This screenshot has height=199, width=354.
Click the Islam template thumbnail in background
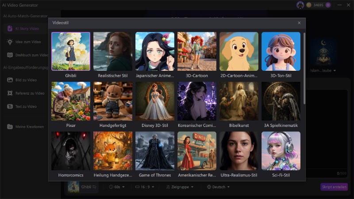pyautogui.click(x=323, y=53)
